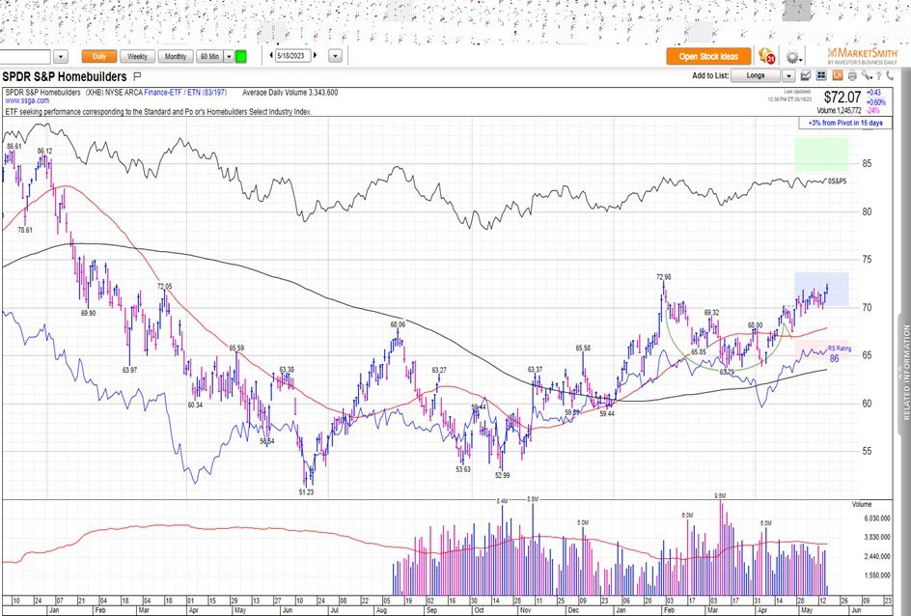911x616 pixels.
Task: Click the blue shaded buy zone near 72
Action: click(x=821, y=290)
